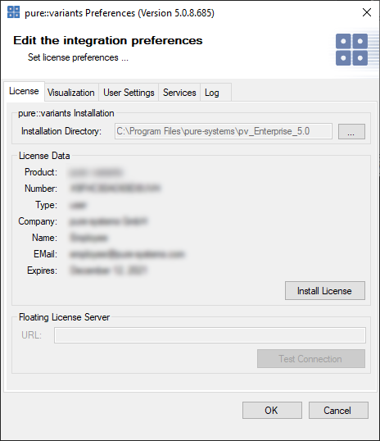Click the 'Type:' label
The height and width of the screenshot is (441, 380).
[46, 205]
